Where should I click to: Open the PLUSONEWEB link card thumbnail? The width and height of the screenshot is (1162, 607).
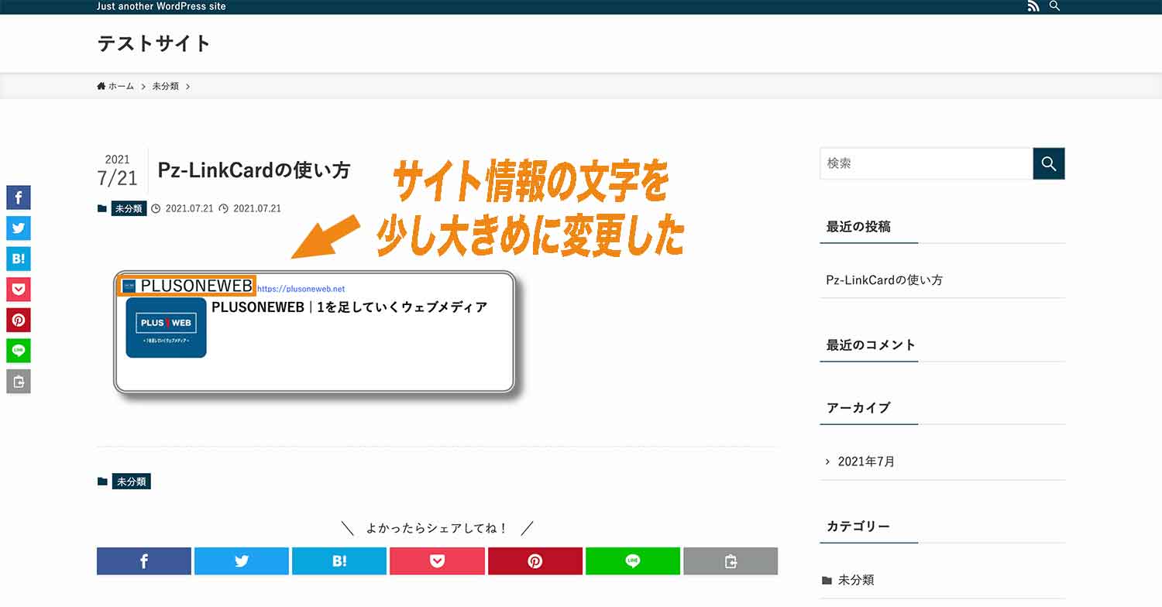pos(165,327)
